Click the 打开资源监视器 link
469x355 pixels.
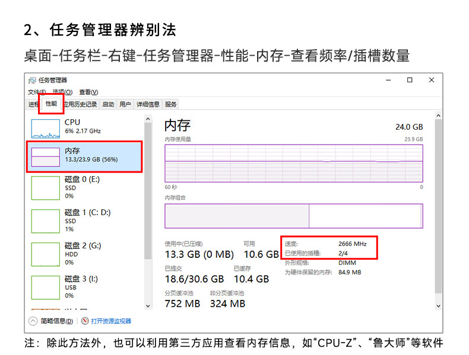(x=111, y=321)
